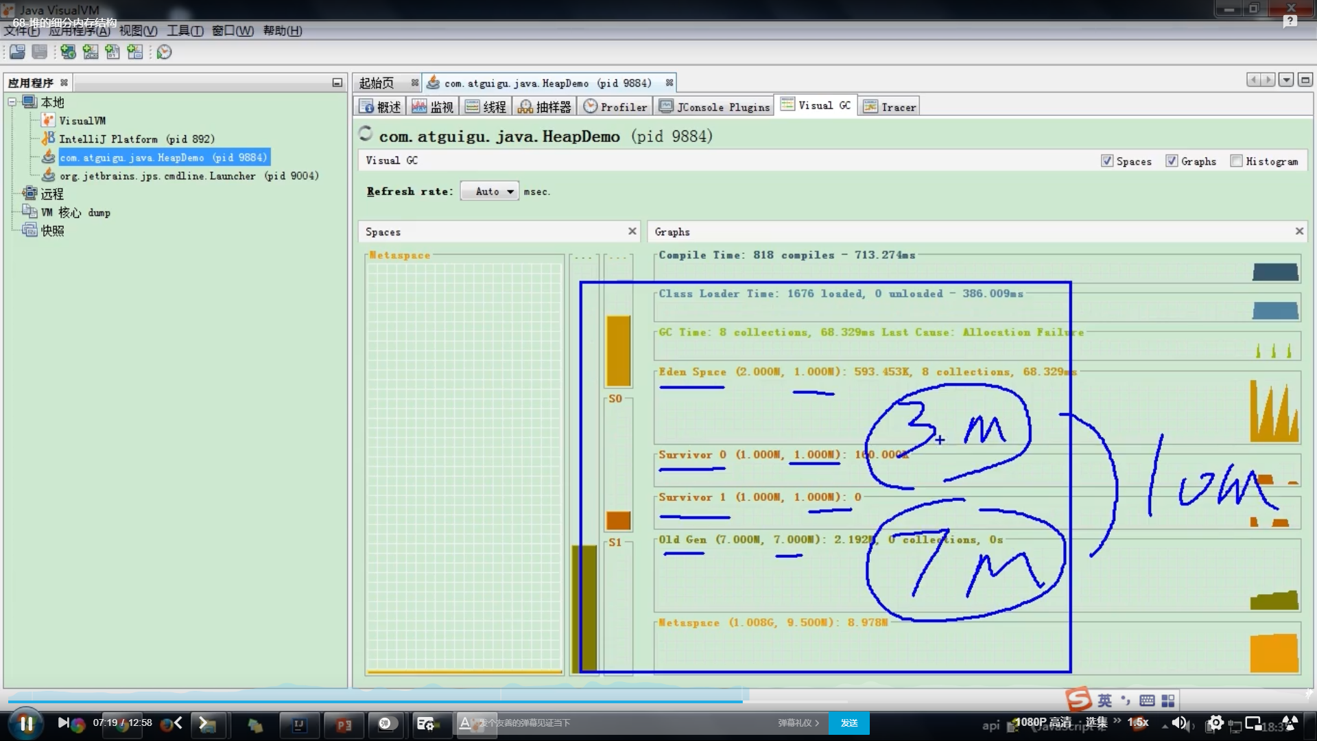Image resolution: width=1317 pixels, height=741 pixels.
Task: Select com.atguigu.java.HeapDemo (pid 9884) tree node
Action: [x=163, y=158]
